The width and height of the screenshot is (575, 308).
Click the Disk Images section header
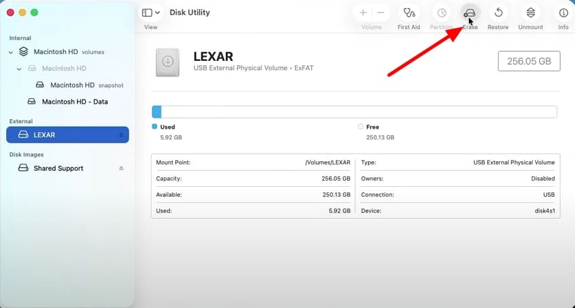click(26, 154)
